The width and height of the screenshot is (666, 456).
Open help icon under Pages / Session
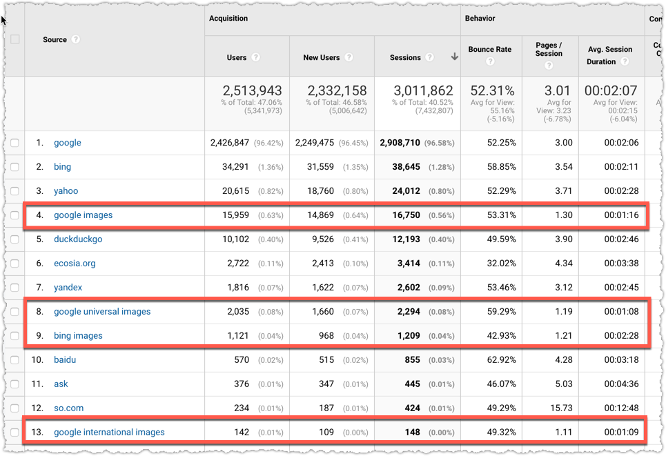pyautogui.click(x=549, y=66)
